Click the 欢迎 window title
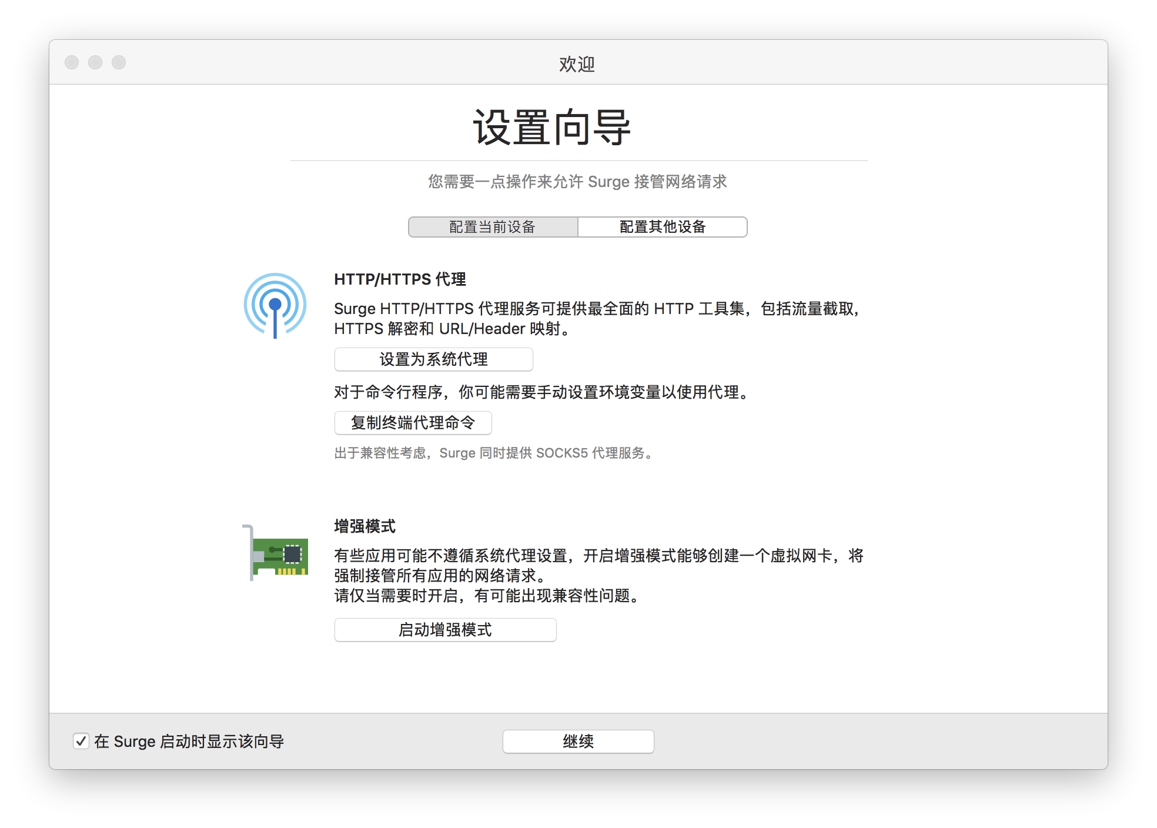This screenshot has height=828, width=1157. (x=577, y=64)
